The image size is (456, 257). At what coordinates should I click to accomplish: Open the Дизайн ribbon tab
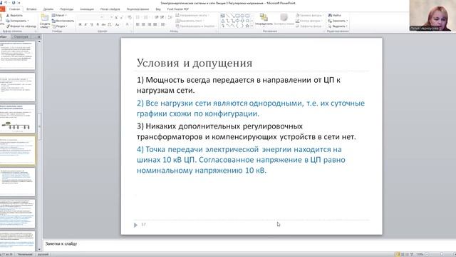tap(48, 9)
